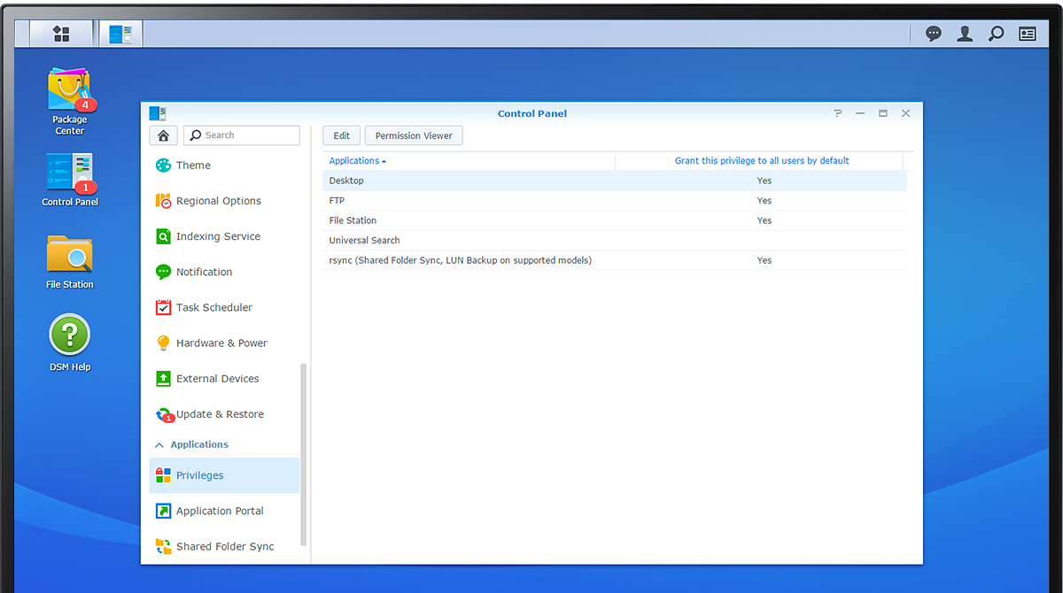Sort by Grant this privilege column
The width and height of the screenshot is (1063, 593).
point(761,161)
